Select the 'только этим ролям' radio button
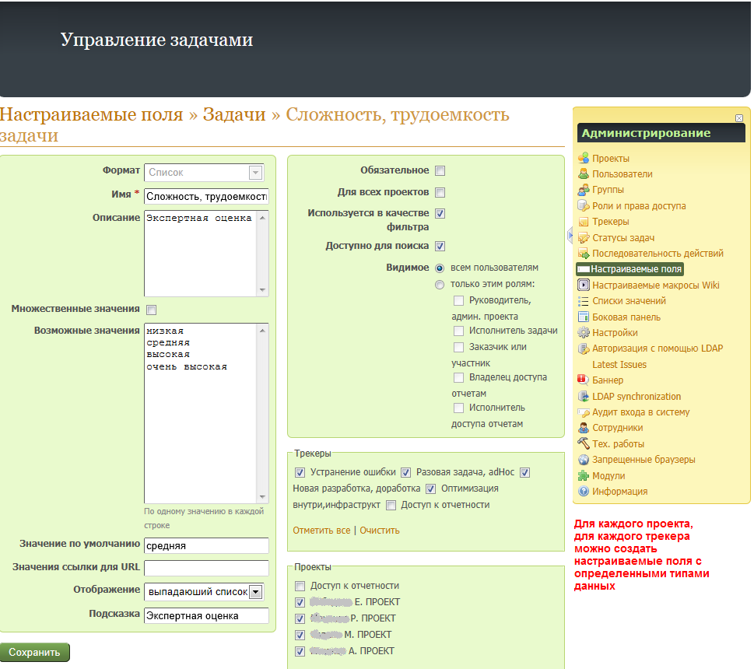 pos(440,285)
